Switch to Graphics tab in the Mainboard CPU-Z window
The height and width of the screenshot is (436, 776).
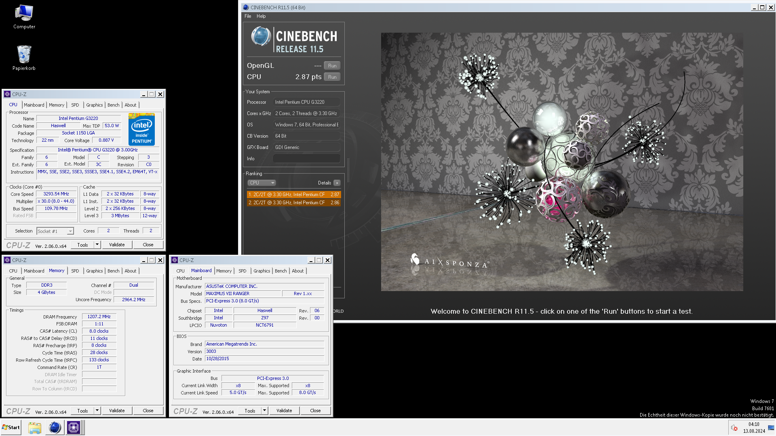(x=262, y=271)
